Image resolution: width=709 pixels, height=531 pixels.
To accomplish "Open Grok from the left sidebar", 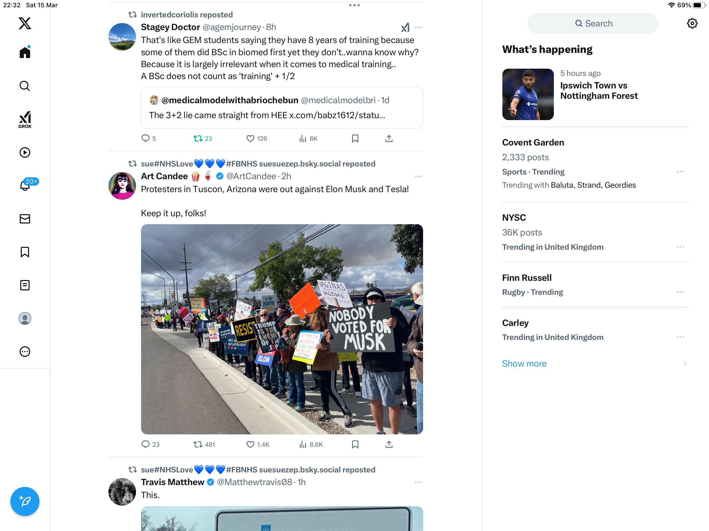I will tap(25, 120).
